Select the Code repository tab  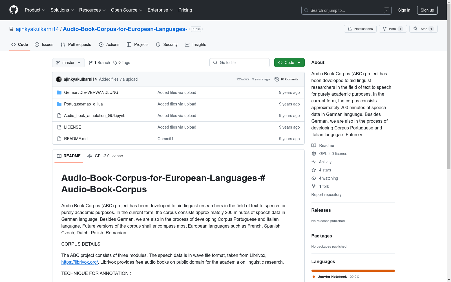[x=20, y=45]
